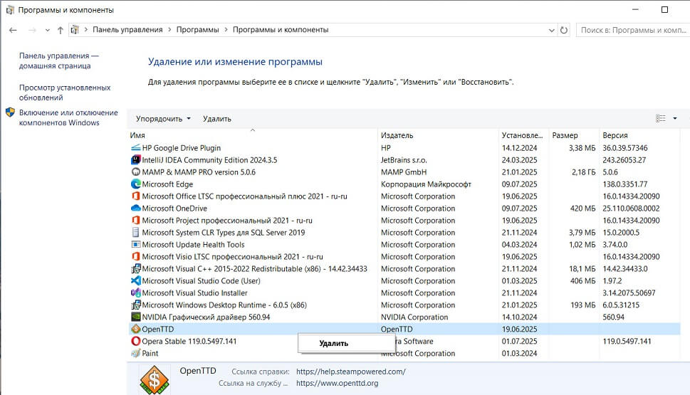Select Microsoft OneDrive program name
The height and width of the screenshot is (395, 690).
pyautogui.click(x=174, y=209)
